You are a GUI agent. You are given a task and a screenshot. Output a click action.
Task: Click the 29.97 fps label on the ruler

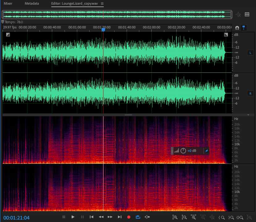point(10,27)
